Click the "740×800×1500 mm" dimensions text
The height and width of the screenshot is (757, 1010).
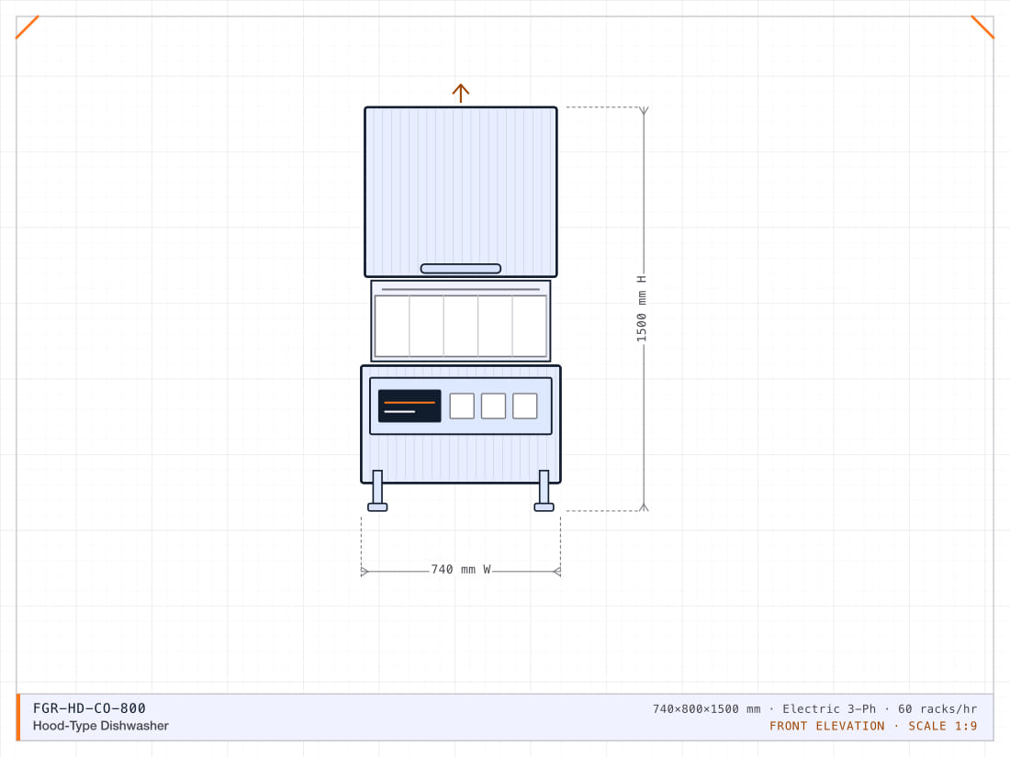[707, 709]
